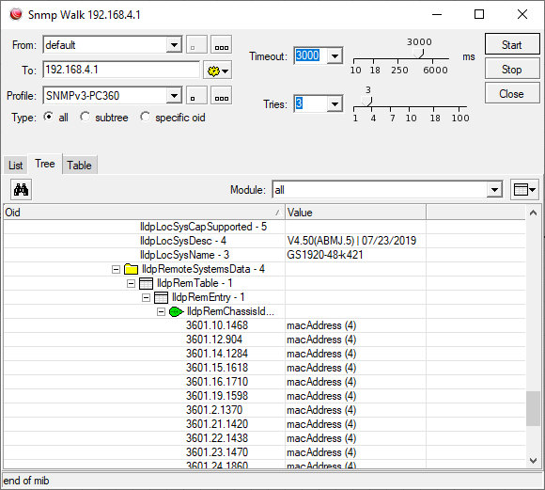Click the Start button
The width and height of the screenshot is (545, 490).
tap(511, 44)
